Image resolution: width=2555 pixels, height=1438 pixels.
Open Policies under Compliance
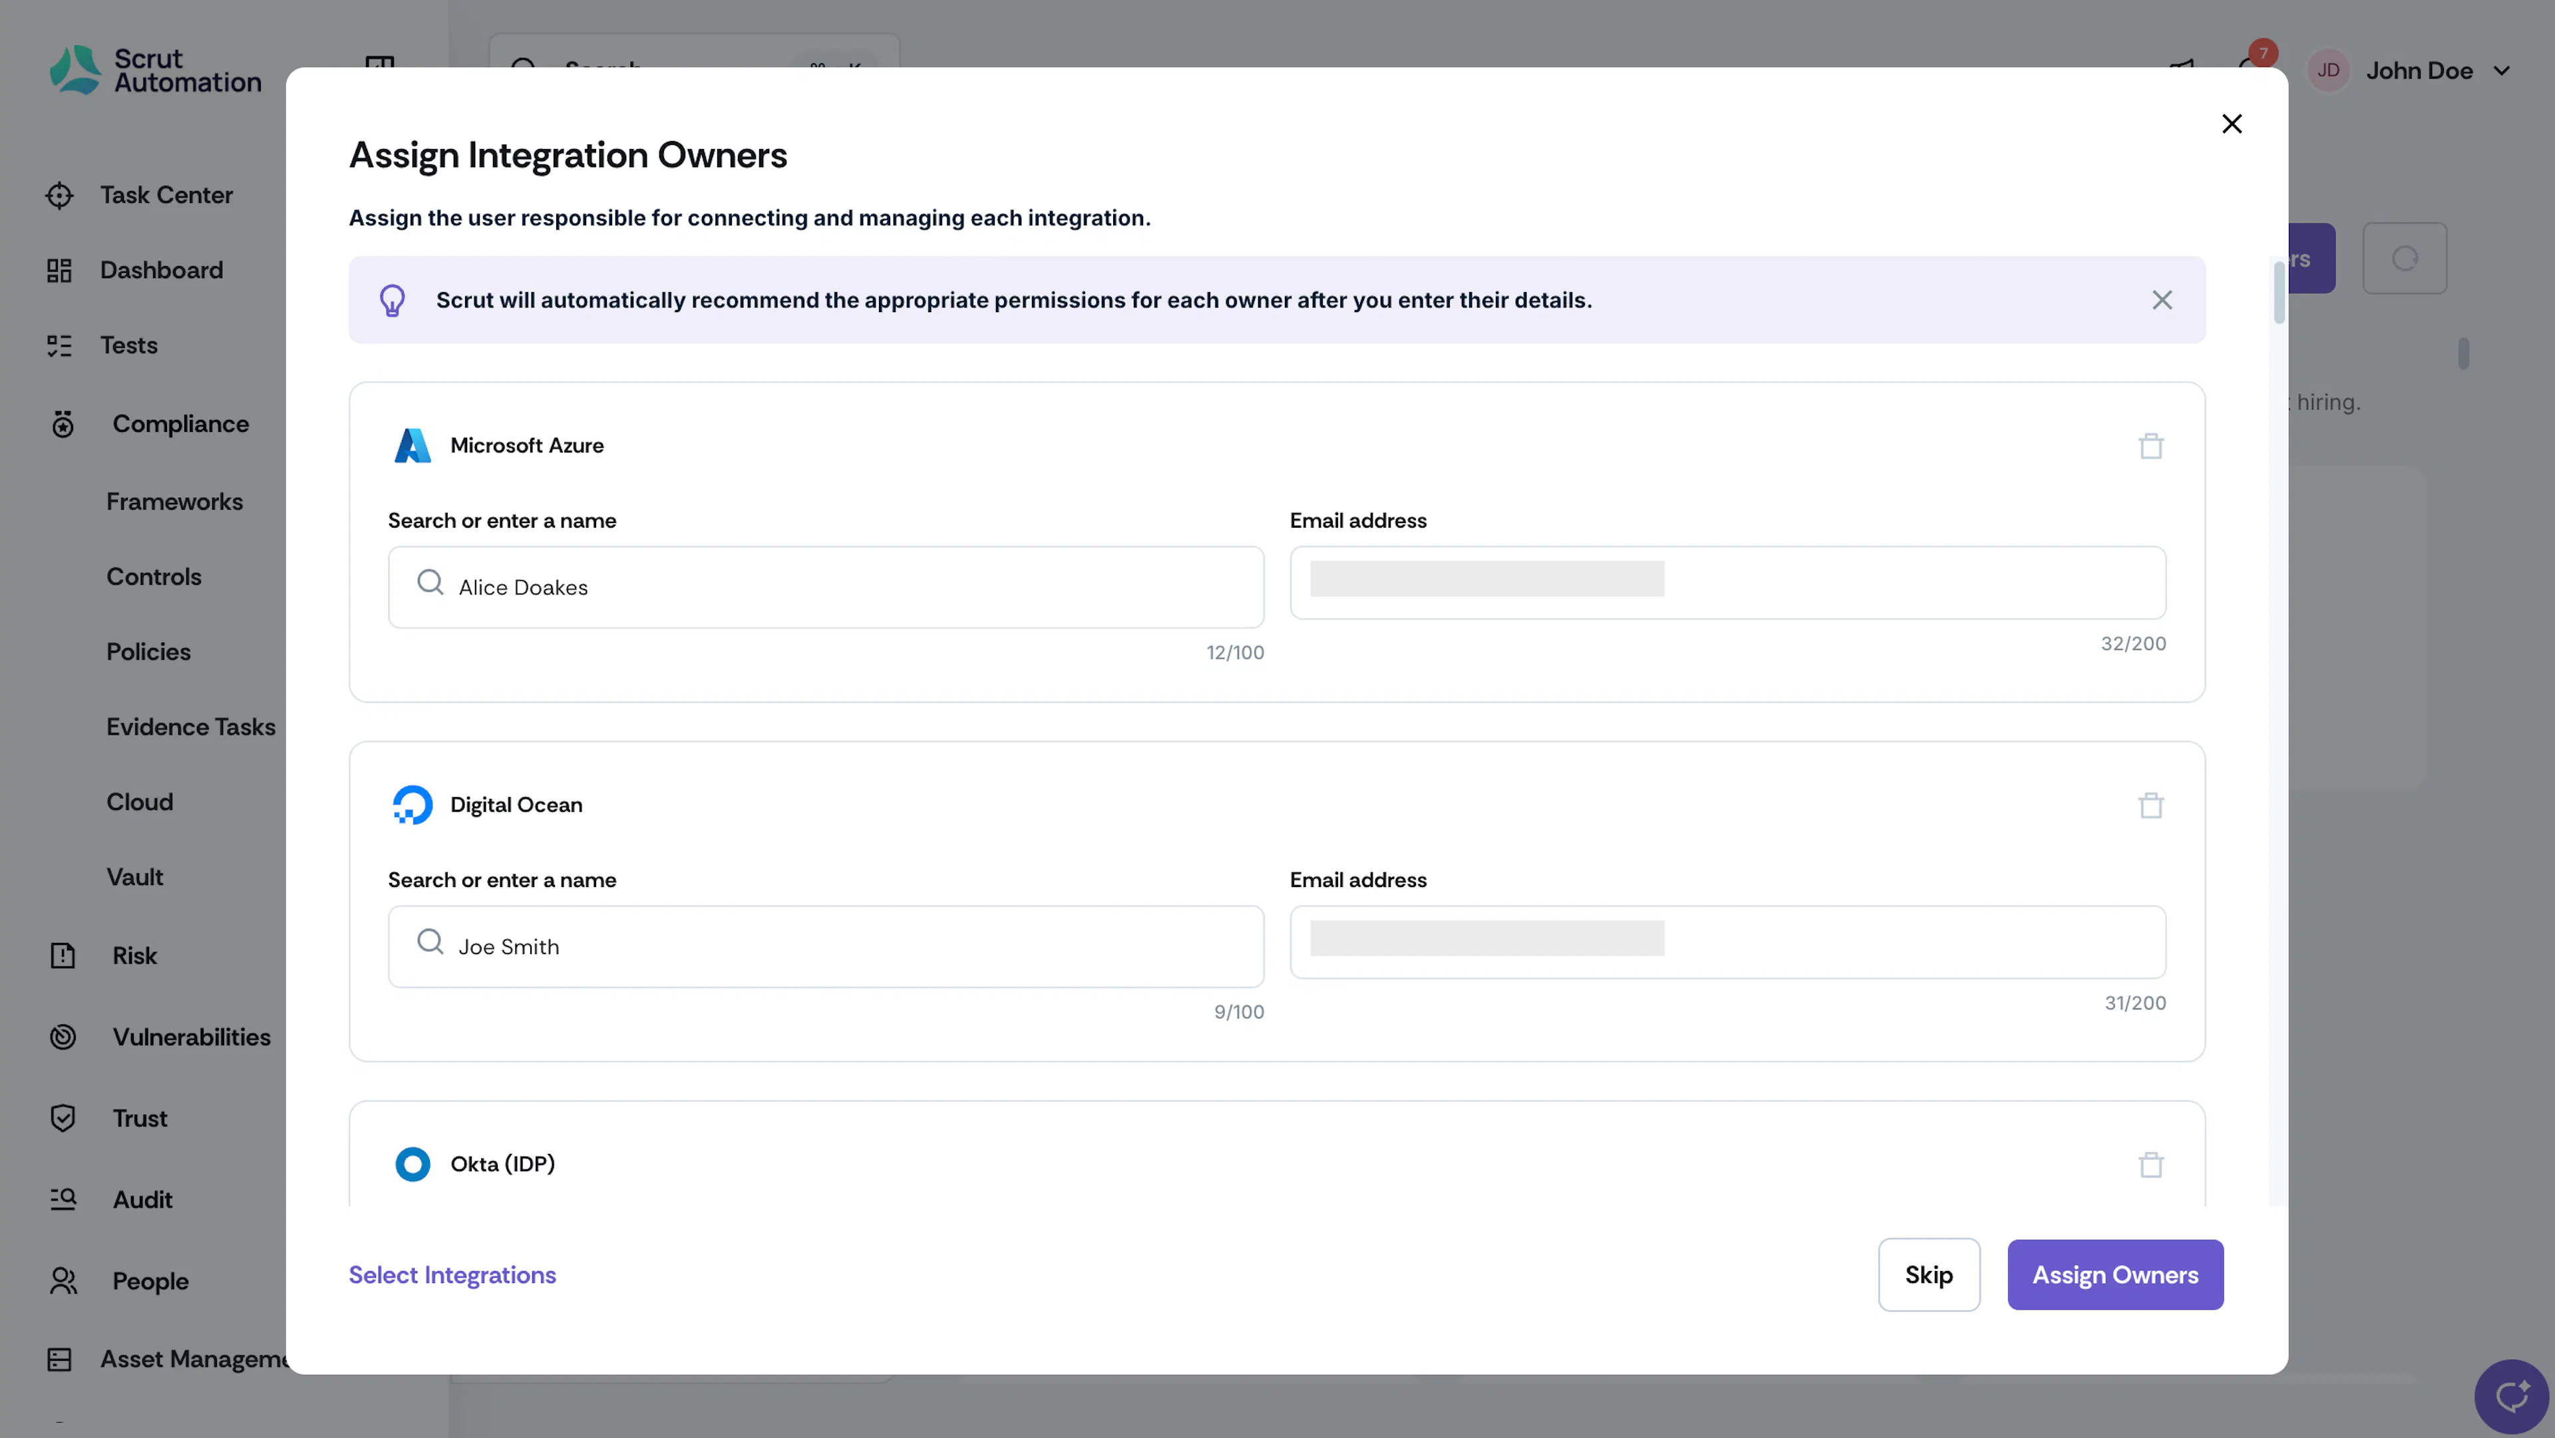[x=149, y=651]
